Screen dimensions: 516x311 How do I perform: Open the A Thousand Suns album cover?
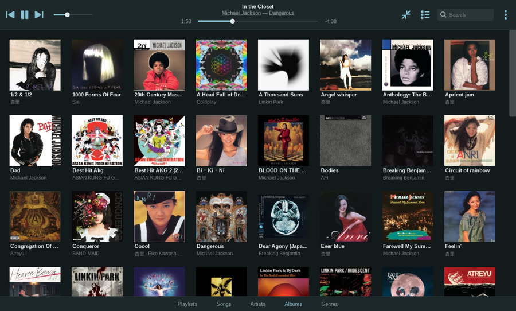tap(283, 65)
